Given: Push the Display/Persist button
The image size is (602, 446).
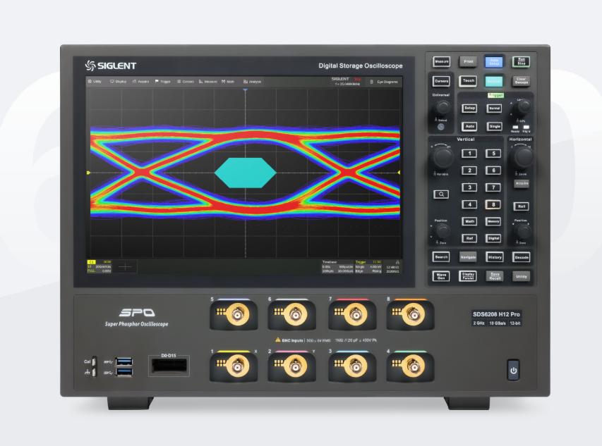Looking at the screenshot, I should pos(468,276).
